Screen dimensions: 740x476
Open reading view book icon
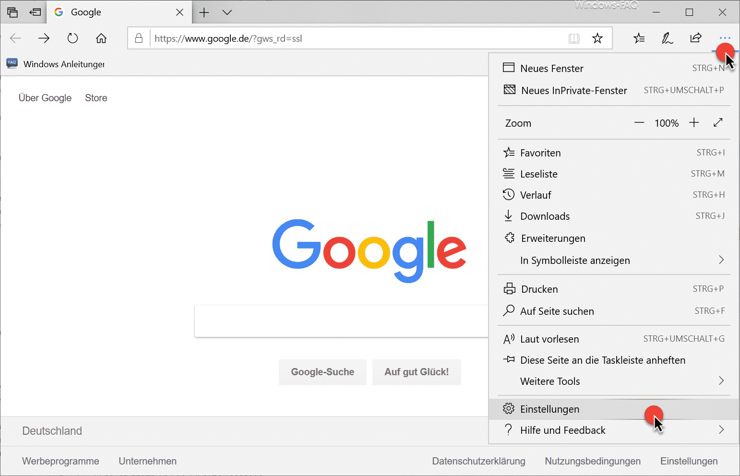(x=574, y=38)
